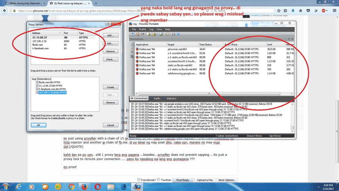Click the list view icon in Connections sidebar

coord(132,44)
